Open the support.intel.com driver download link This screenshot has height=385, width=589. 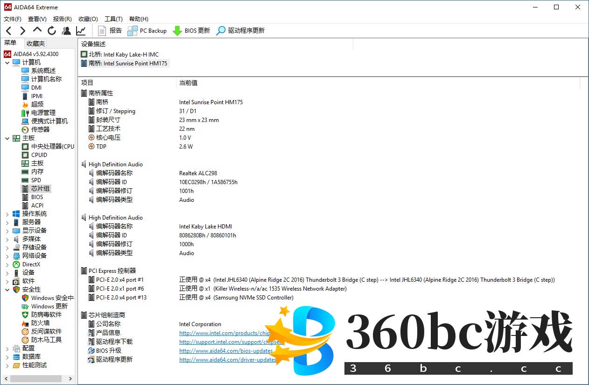click(226, 342)
